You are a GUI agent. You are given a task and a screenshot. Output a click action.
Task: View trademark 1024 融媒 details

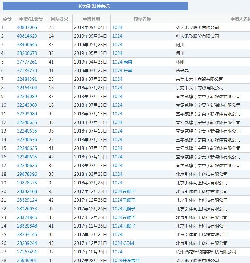pyautogui.click(x=122, y=62)
